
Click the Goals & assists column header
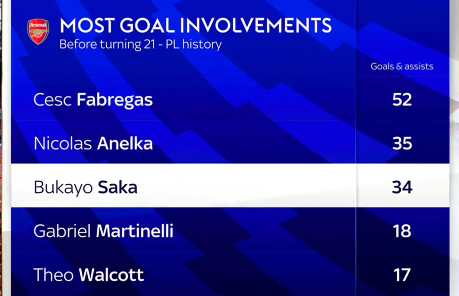coord(402,66)
